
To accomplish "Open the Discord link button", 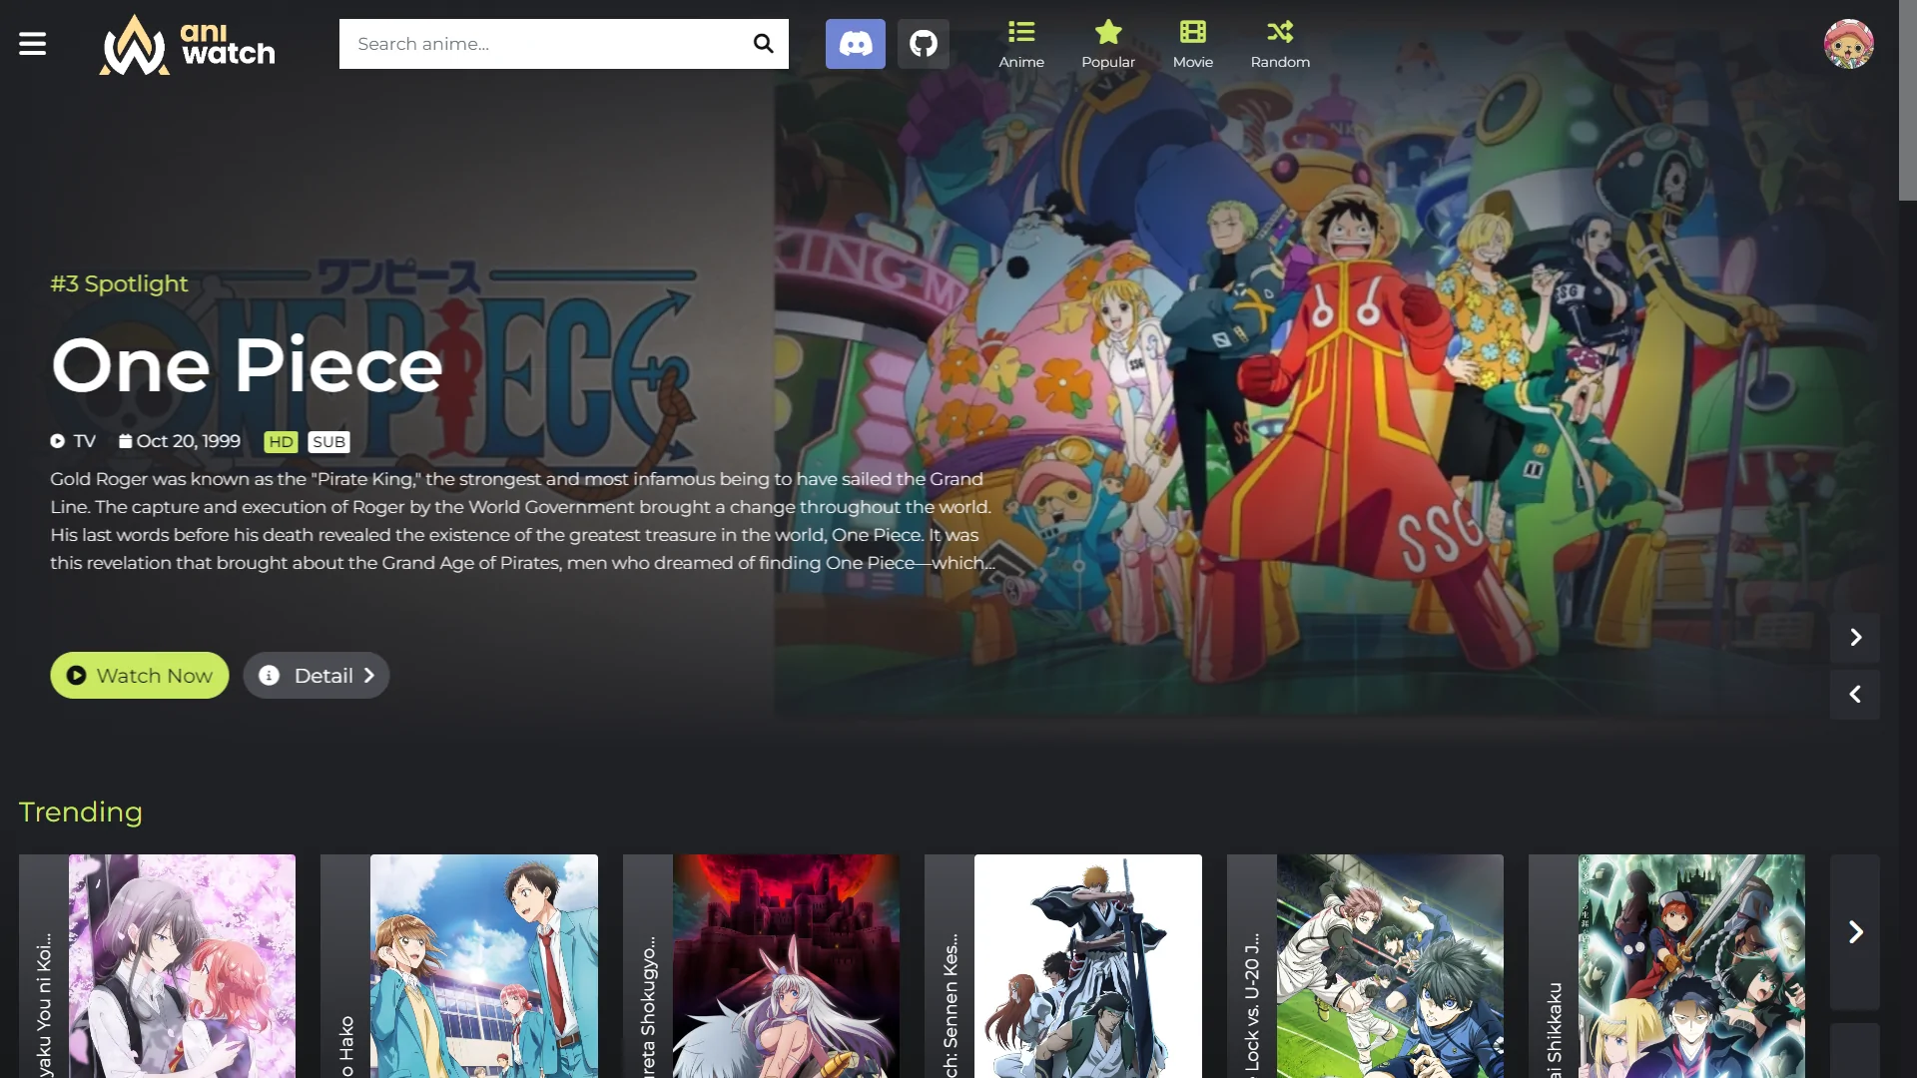I will coord(855,44).
